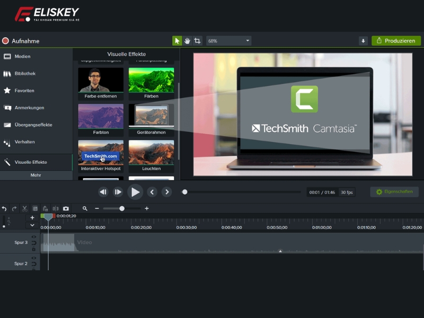Image resolution: width=424 pixels, height=318 pixels.
Task: Click the Cut scissors icon on the timeline
Action: coord(24,208)
